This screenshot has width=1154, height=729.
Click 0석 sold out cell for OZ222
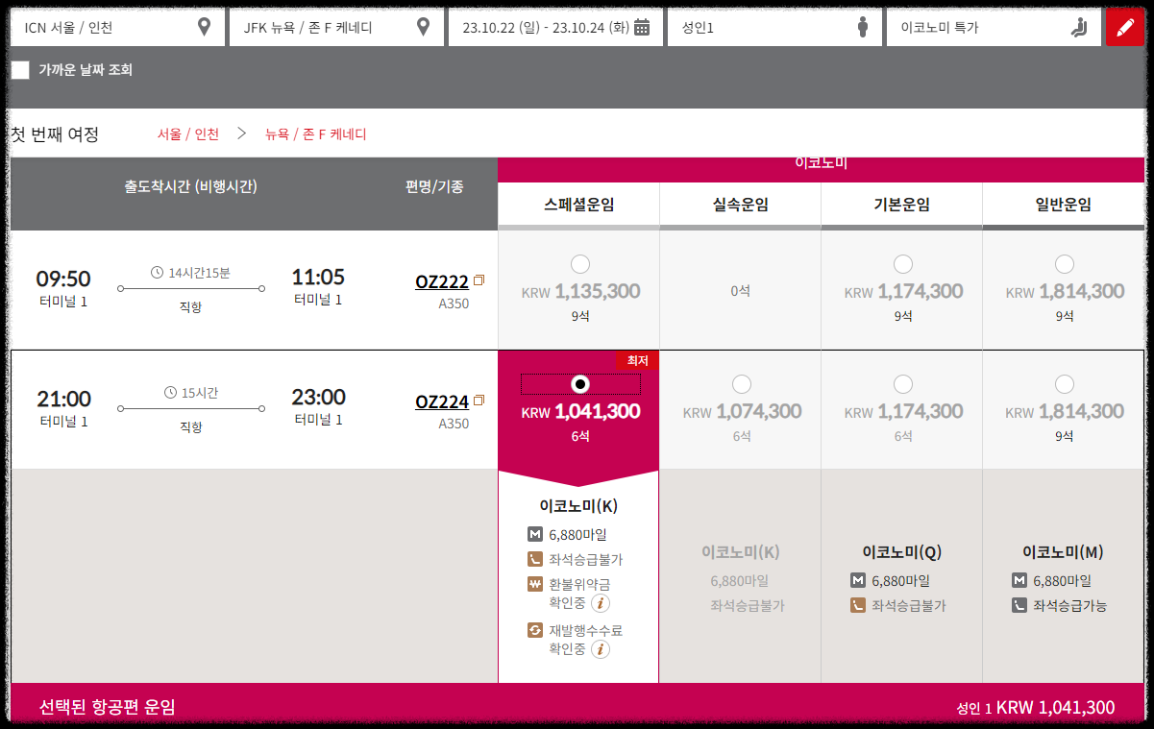click(740, 290)
